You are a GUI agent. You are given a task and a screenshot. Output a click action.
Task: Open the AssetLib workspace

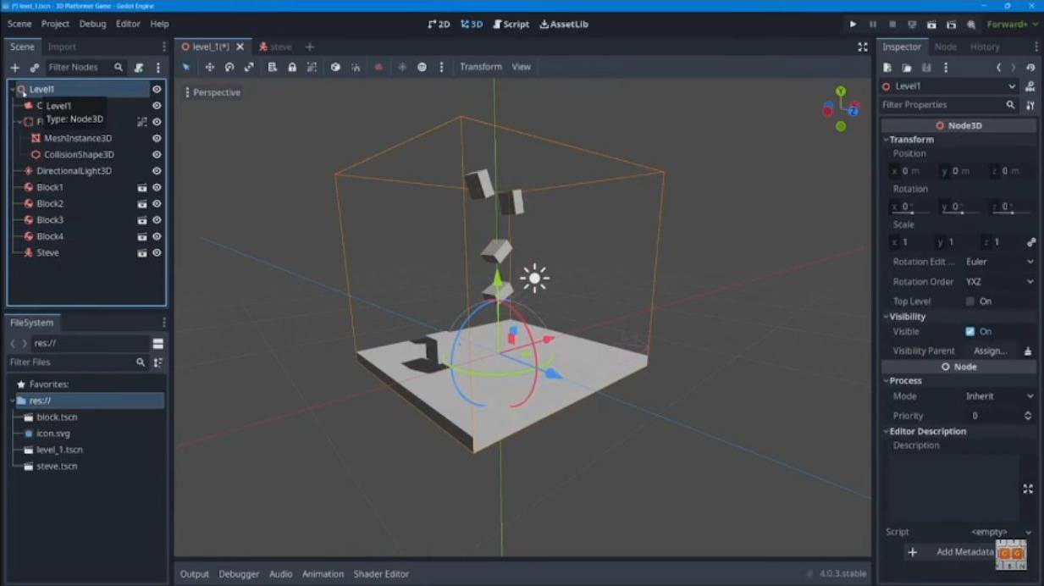click(x=564, y=25)
